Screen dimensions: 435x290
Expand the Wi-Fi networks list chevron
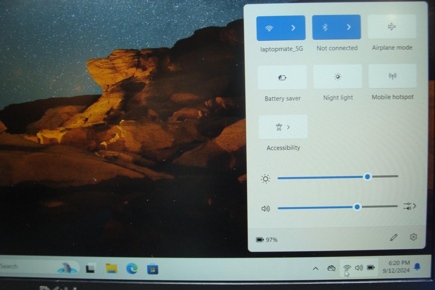pyautogui.click(x=293, y=28)
